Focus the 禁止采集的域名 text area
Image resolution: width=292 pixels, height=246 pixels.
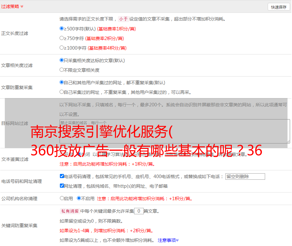coord(175,131)
